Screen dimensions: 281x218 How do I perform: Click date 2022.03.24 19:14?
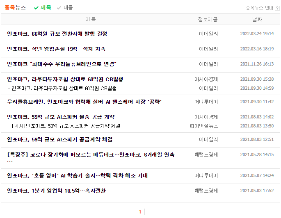click(x=257, y=34)
